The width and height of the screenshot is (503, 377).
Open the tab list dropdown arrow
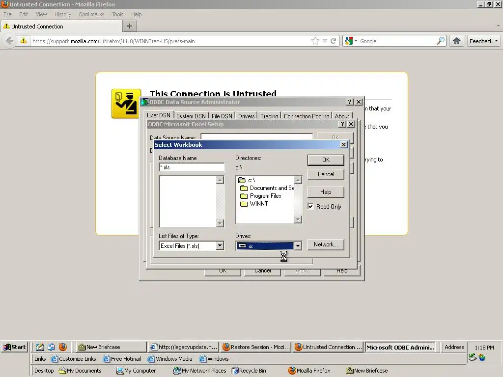pyautogui.click(x=498, y=26)
